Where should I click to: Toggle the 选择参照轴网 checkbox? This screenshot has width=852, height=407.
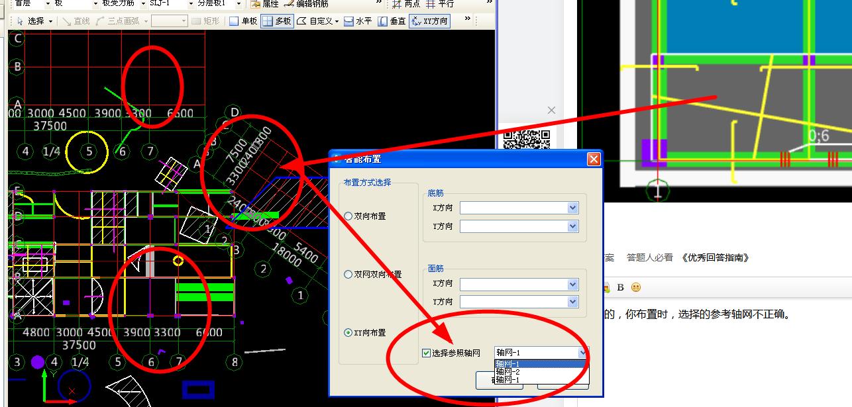[426, 353]
